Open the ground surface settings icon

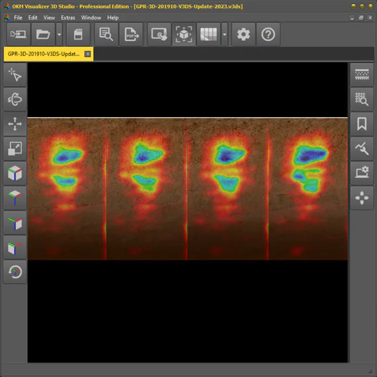tap(362, 75)
